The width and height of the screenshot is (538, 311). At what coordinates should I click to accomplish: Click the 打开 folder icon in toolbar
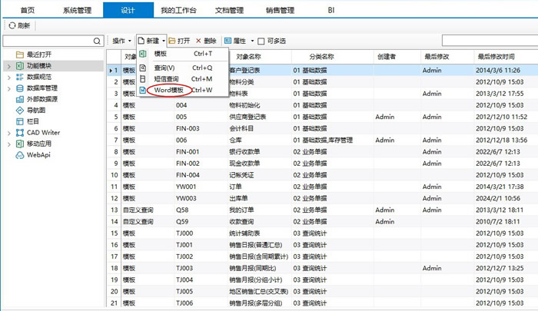tap(171, 41)
